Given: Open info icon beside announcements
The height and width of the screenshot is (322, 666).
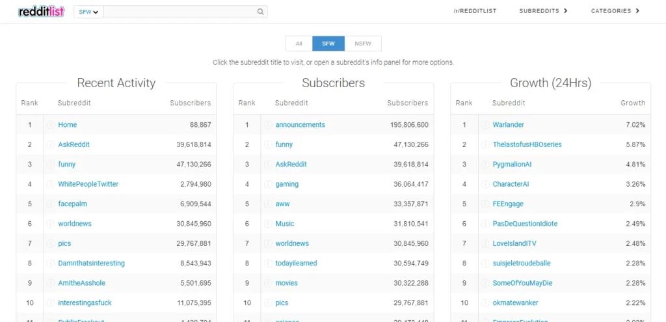Looking at the screenshot, I should pyautogui.click(x=268, y=125).
